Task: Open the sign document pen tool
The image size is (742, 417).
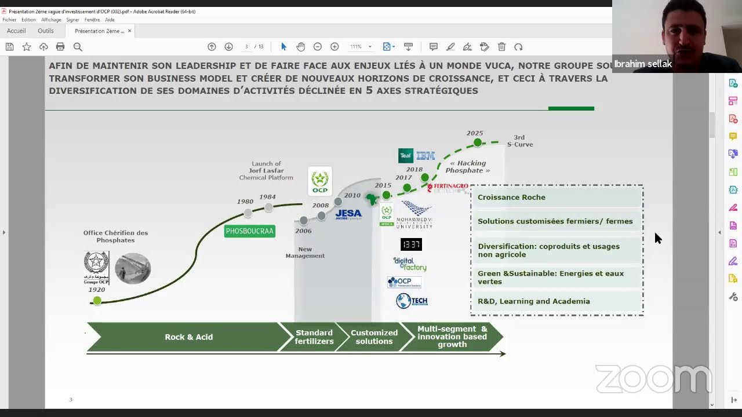Action: coord(467,47)
